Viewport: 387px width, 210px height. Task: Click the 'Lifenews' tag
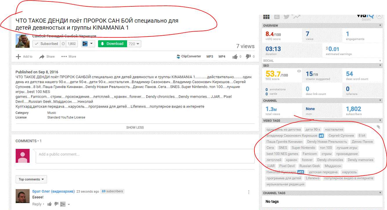pyautogui.click(x=312, y=178)
